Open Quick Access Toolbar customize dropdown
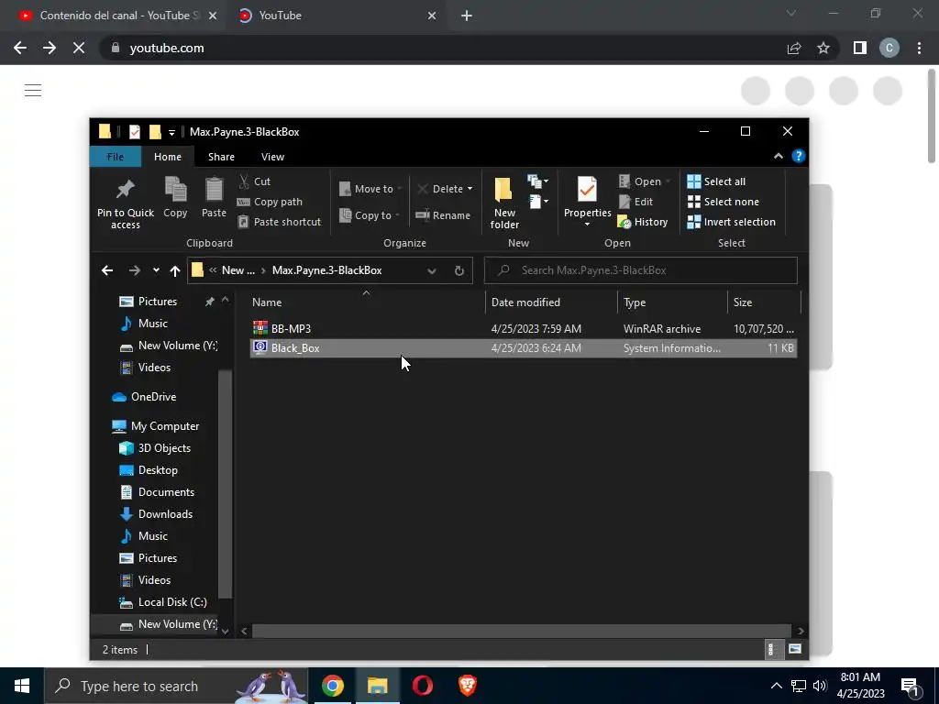Screen dimensions: 939x704 coord(171,132)
